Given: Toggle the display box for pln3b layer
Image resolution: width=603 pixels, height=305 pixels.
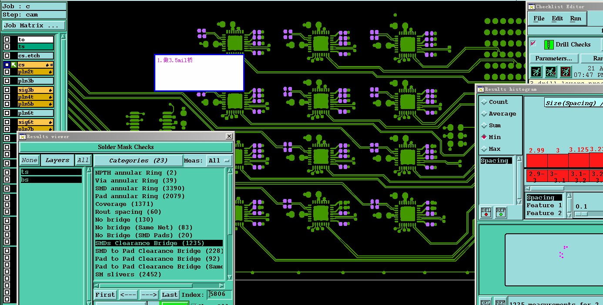Looking at the screenshot, I should pyautogui.click(x=7, y=81).
